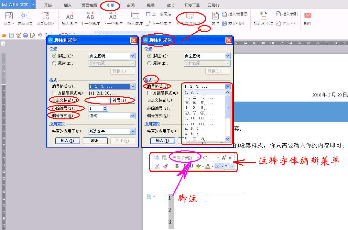Viewport: 348px width, 230px height.
Task: Click the yellow highlight color button
Action: click(198, 166)
